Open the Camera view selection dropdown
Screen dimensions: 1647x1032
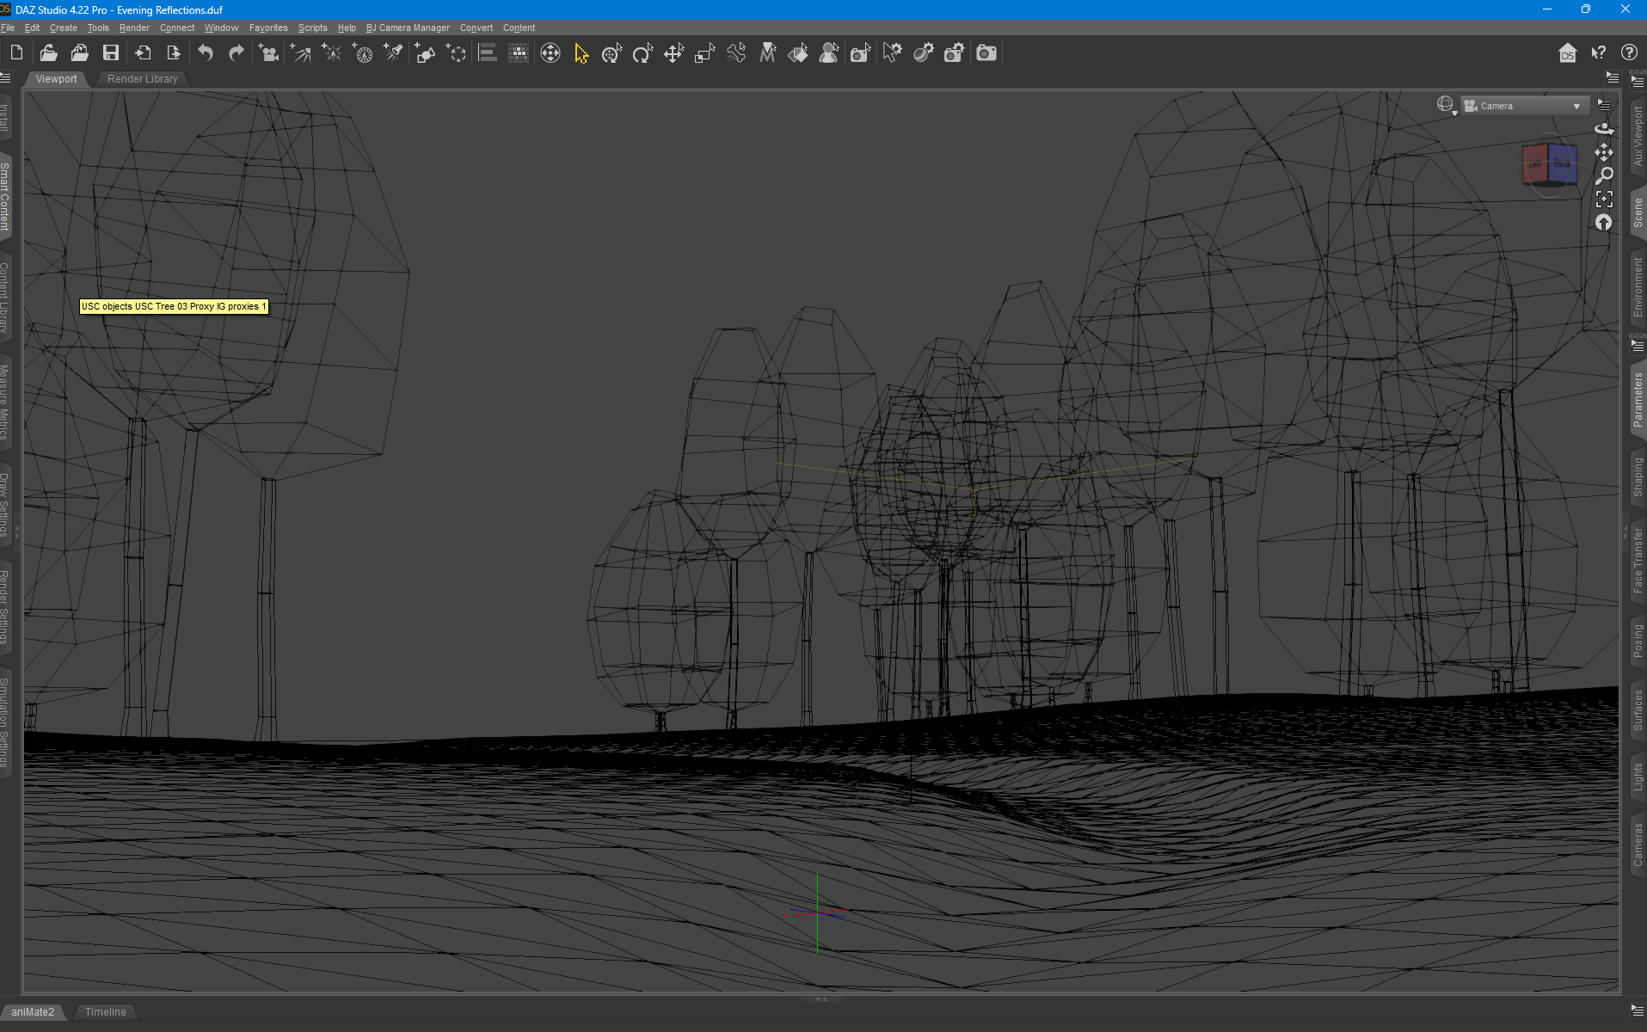[1523, 106]
